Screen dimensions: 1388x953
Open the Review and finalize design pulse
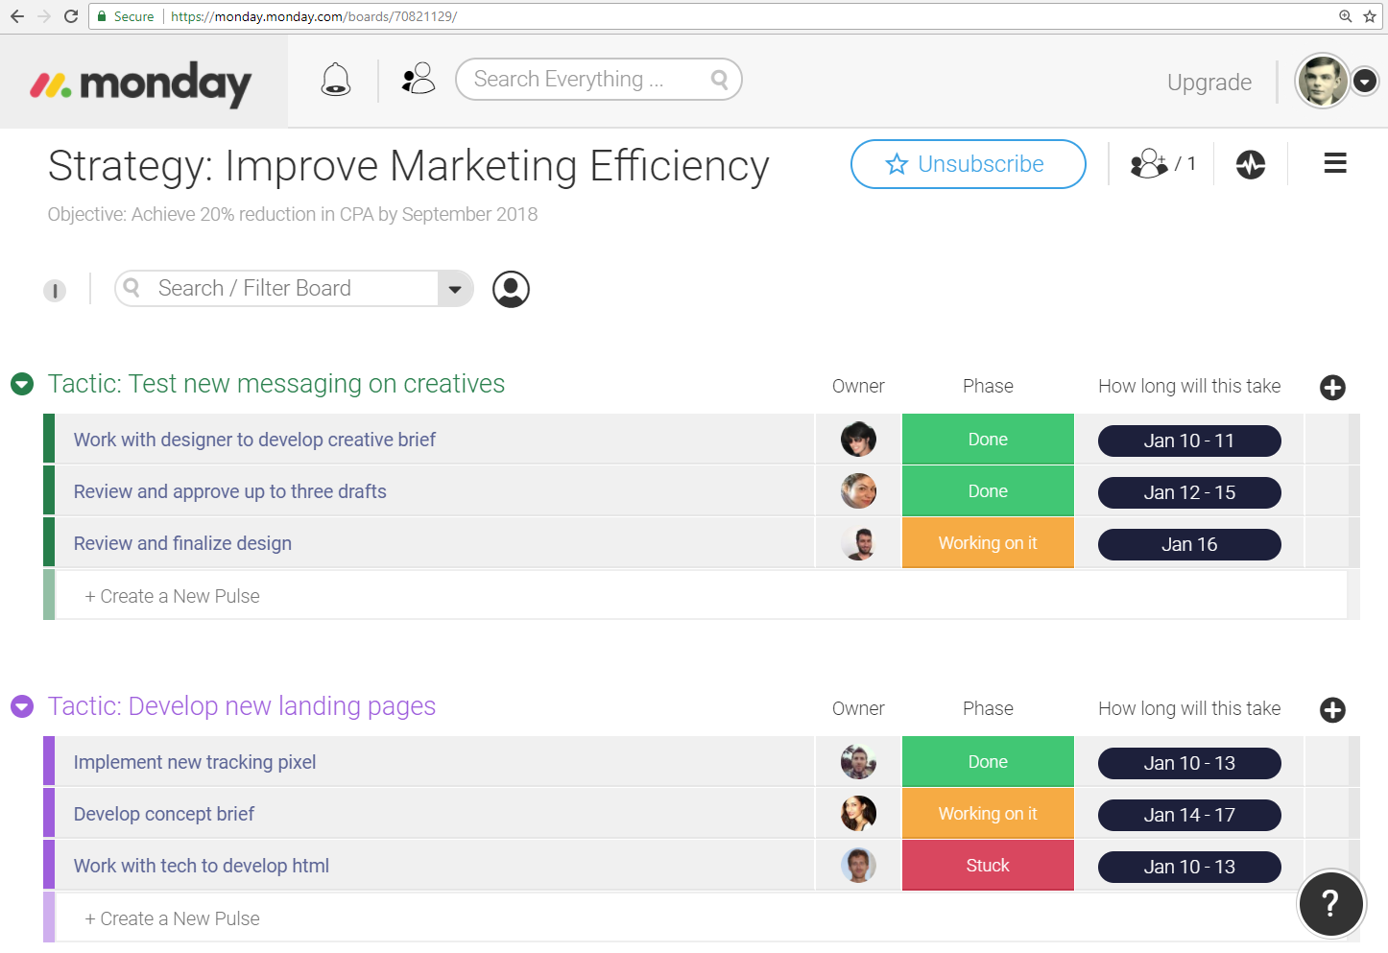click(x=182, y=543)
